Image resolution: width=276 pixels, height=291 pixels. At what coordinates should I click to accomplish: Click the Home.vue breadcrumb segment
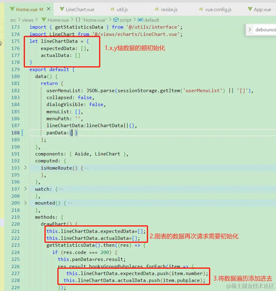[58, 20]
